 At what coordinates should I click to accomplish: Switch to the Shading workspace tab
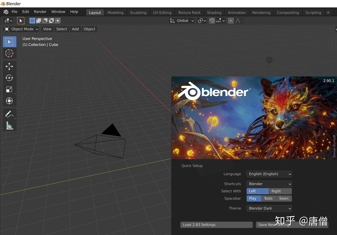tap(214, 12)
